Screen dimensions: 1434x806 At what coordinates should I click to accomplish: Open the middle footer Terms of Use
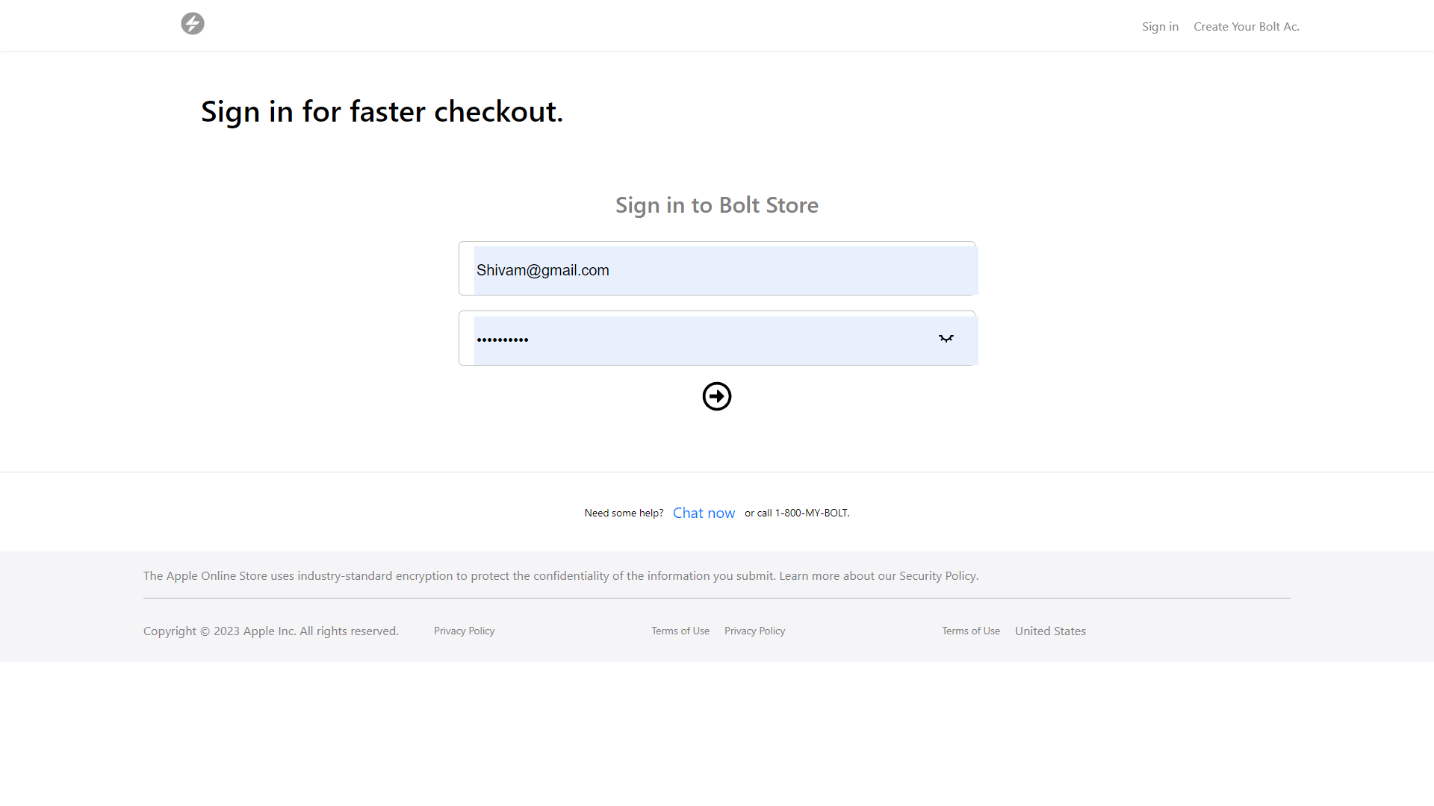click(x=680, y=631)
